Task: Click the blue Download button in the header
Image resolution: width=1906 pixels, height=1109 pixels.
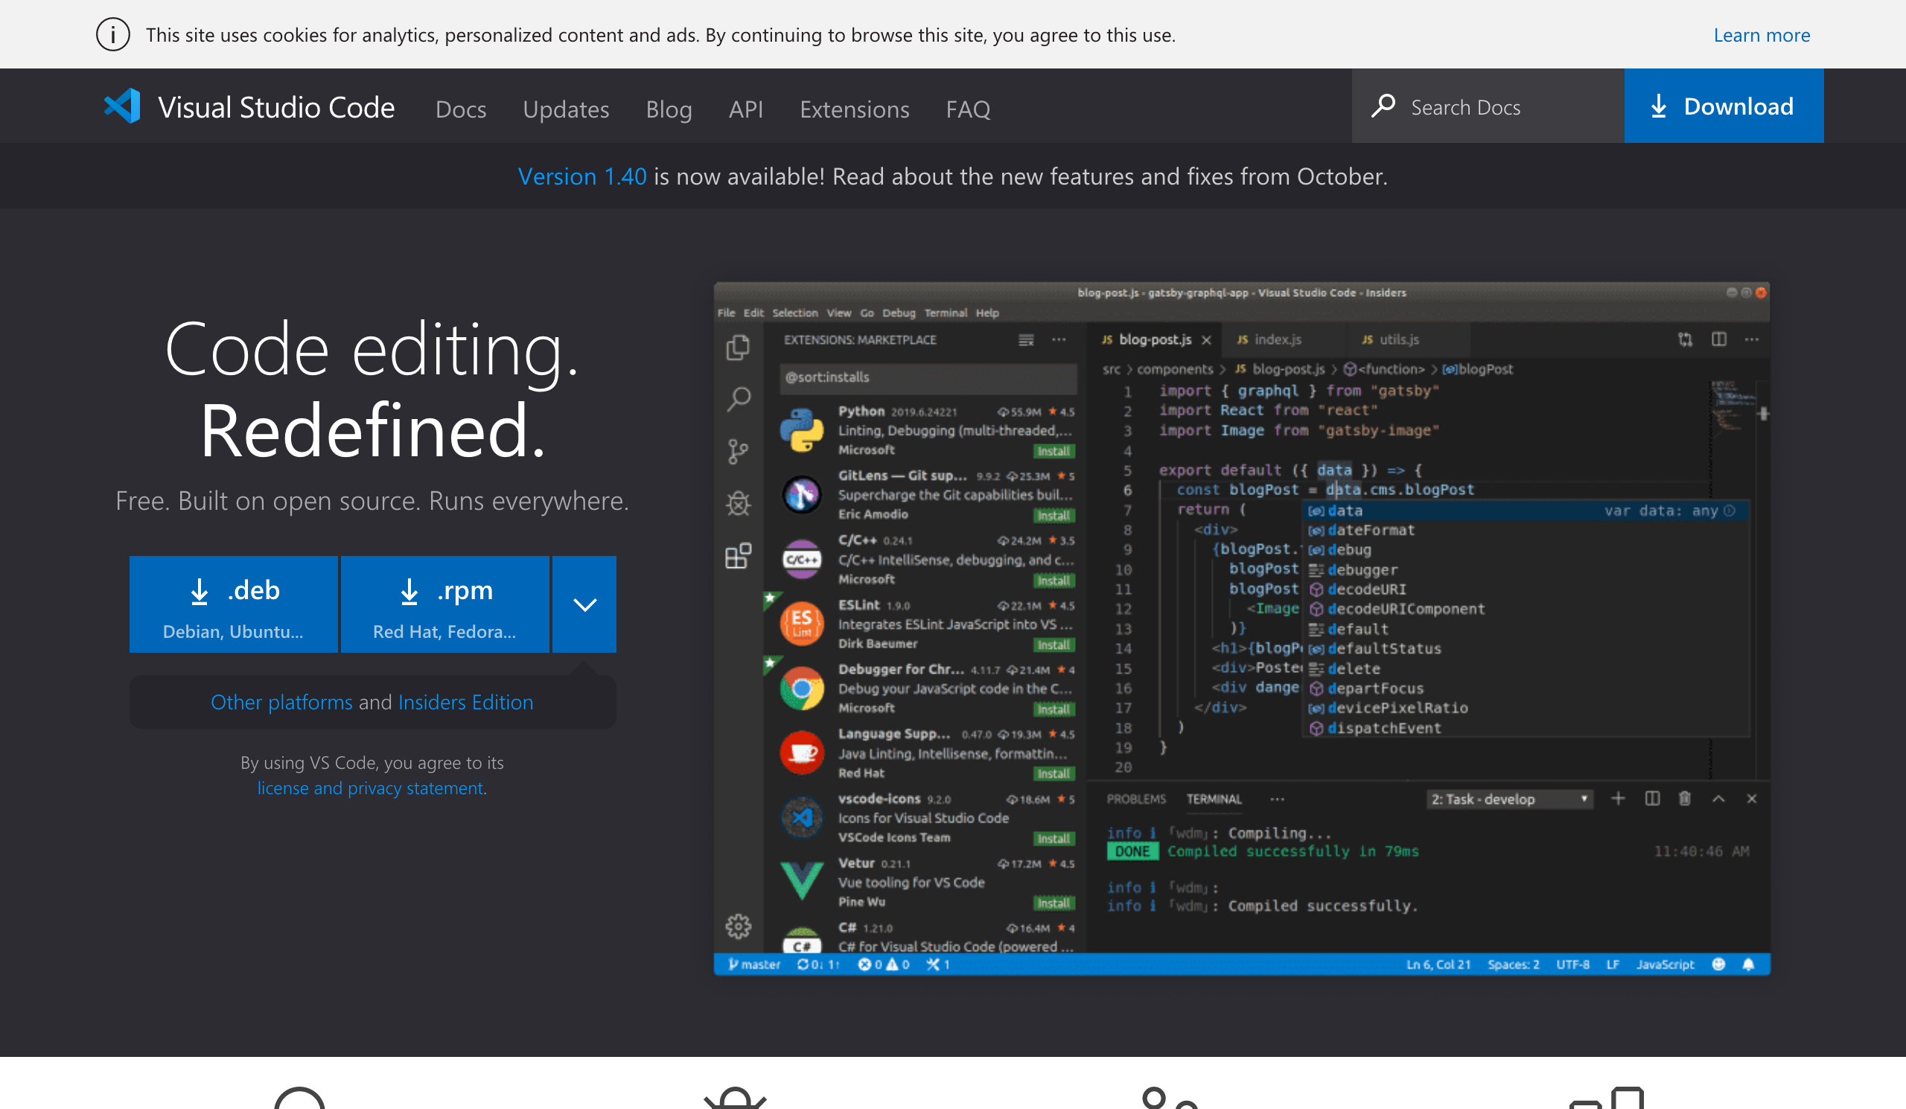Action: coord(1723,106)
